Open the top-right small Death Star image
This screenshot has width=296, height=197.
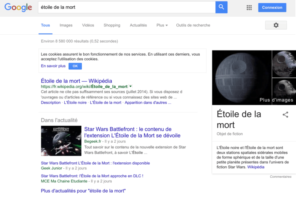tap(284, 64)
